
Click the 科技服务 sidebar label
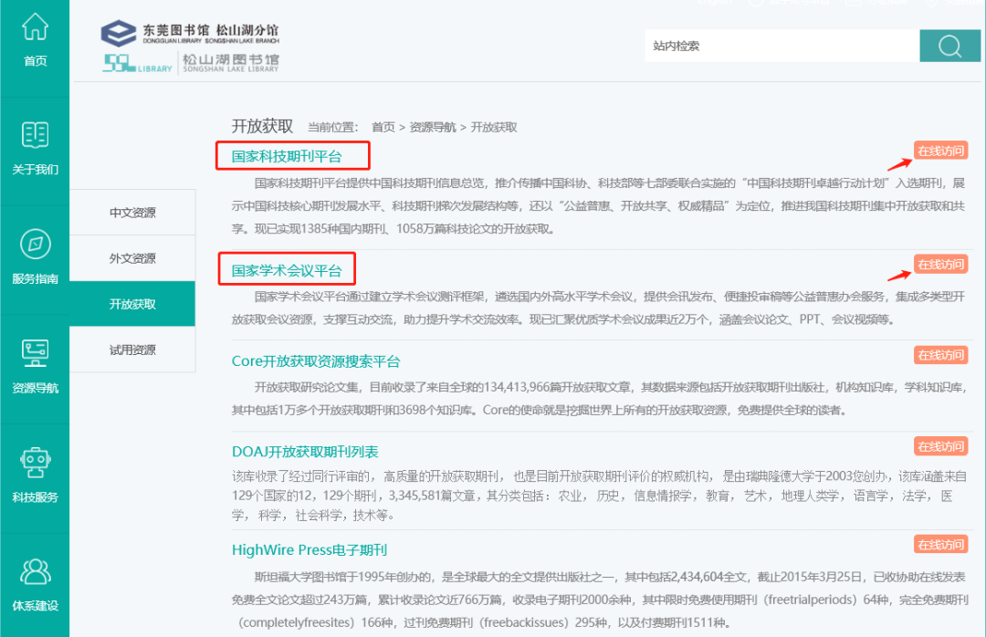click(36, 497)
